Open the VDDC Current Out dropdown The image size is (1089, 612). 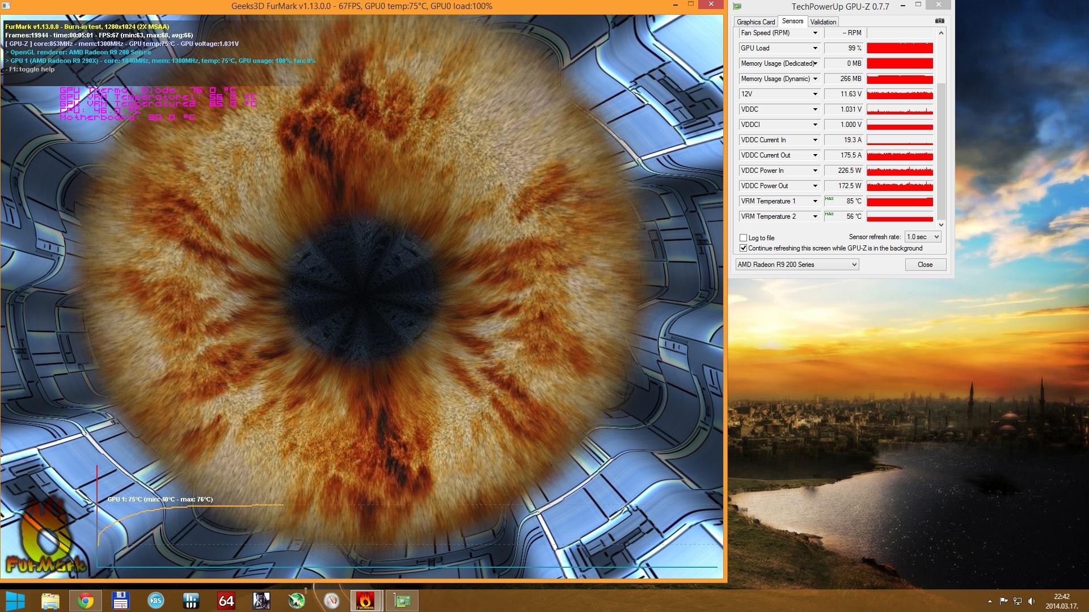pos(815,155)
